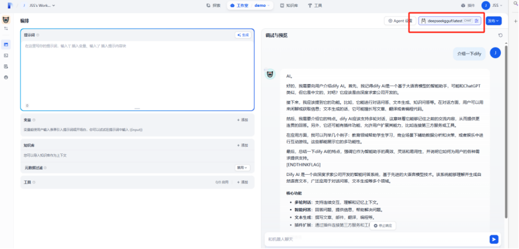The height and width of the screenshot is (249, 519).
Task: Click the 0/0 启用 tools count text
Action: pos(222,182)
